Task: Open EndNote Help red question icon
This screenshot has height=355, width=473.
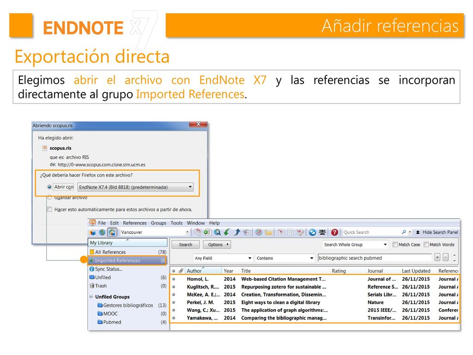Action: [x=334, y=232]
